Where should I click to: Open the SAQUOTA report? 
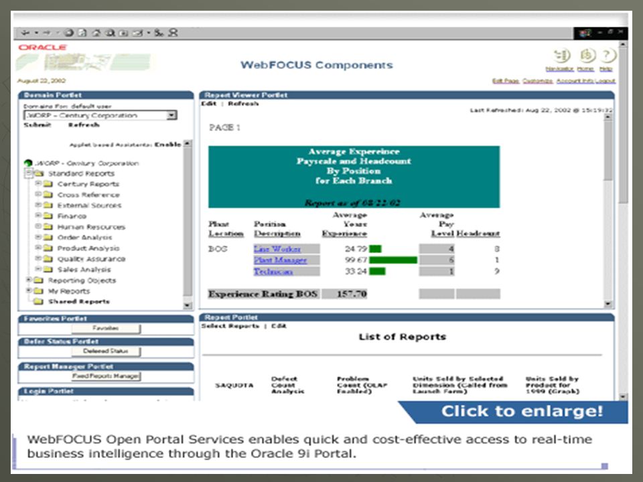pos(234,386)
